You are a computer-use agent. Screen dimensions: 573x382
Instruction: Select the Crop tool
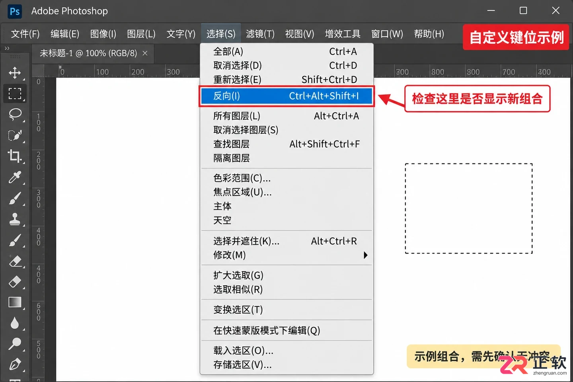(15, 156)
